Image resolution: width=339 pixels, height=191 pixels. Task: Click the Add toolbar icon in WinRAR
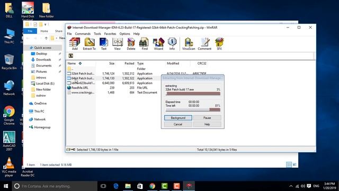(75, 44)
